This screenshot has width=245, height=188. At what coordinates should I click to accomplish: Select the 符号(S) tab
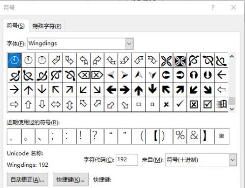(16, 26)
